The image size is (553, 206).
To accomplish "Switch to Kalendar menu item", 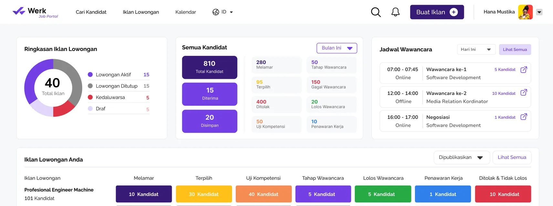I will pos(185,12).
